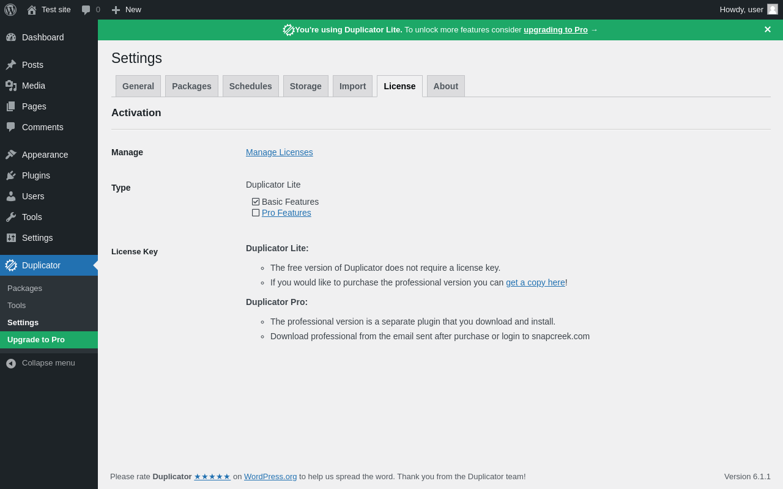
Task: Collapse the admin sidebar menu
Action: coord(40,363)
